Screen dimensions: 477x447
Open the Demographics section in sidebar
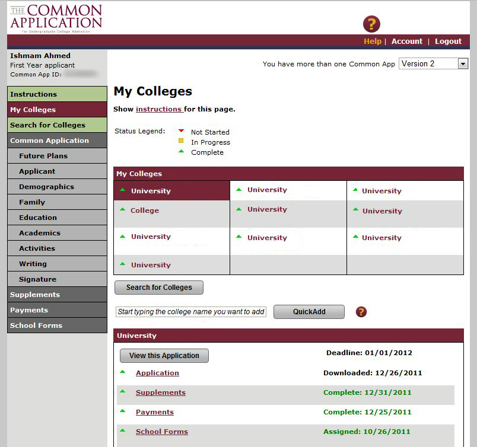click(x=57, y=187)
